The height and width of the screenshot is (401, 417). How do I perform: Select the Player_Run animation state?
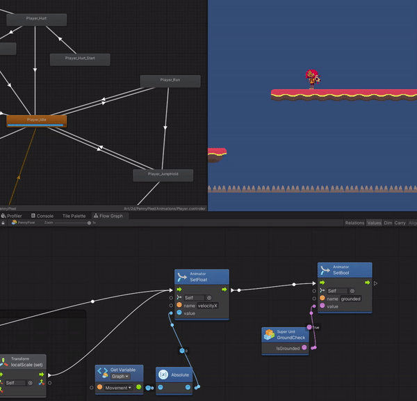point(170,81)
